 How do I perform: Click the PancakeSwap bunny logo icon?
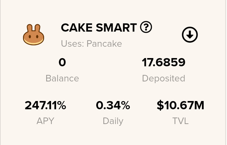34,35
